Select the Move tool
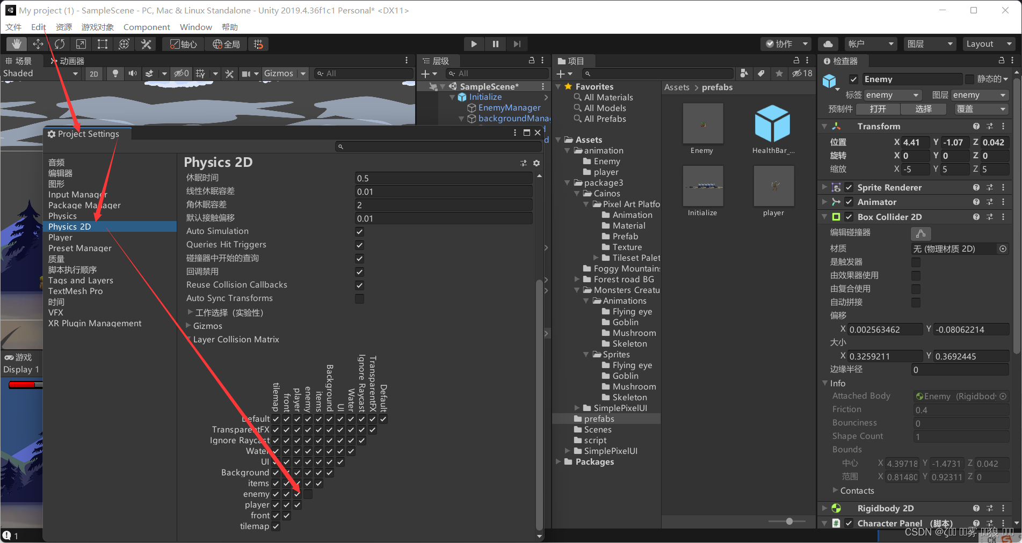The height and width of the screenshot is (543, 1022). (38, 43)
